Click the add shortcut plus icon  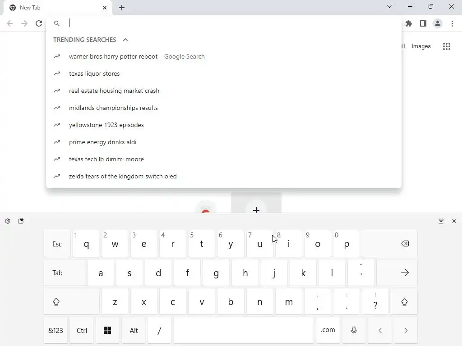point(256,209)
